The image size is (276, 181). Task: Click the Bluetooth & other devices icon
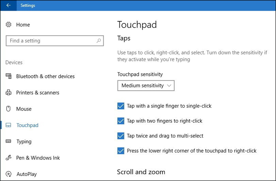pyautogui.click(x=8, y=76)
